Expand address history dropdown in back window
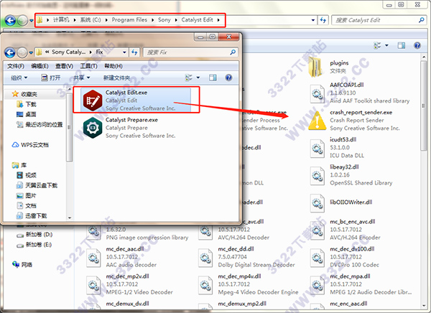431x313 pixels. (x=312, y=20)
